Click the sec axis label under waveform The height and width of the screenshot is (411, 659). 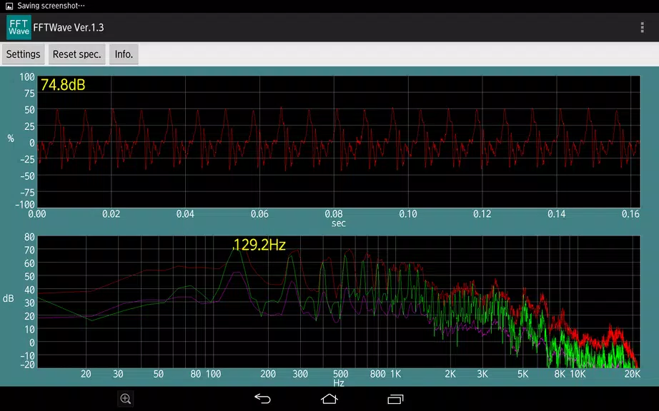pyautogui.click(x=337, y=223)
